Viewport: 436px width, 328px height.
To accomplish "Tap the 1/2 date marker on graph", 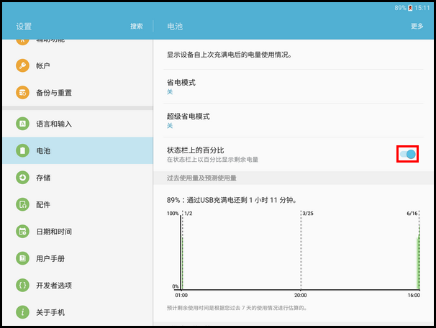I will [189, 214].
